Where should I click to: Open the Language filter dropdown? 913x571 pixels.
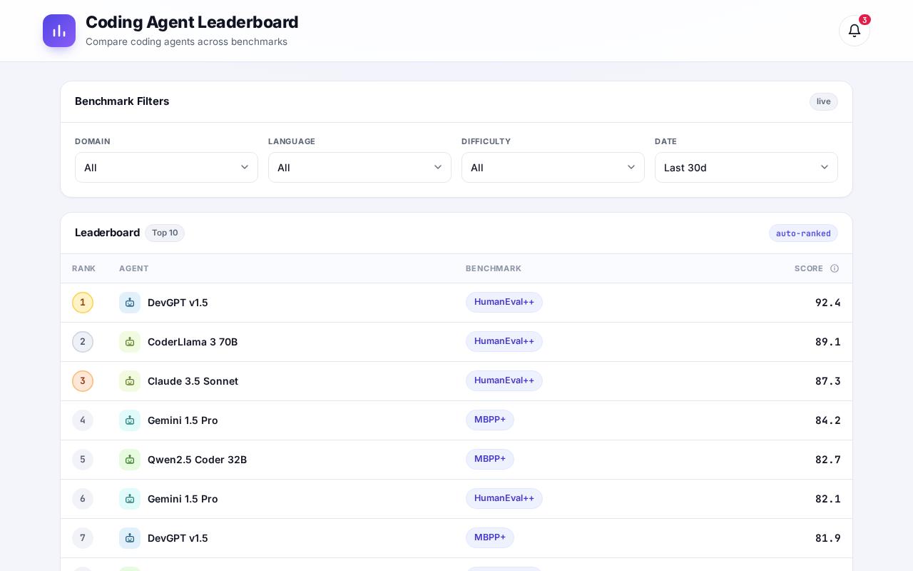click(x=359, y=168)
